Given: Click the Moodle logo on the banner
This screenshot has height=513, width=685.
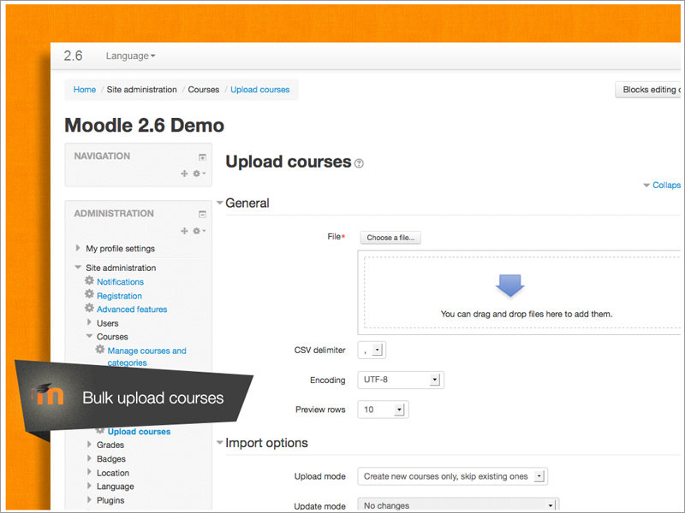Looking at the screenshot, I should [48, 397].
